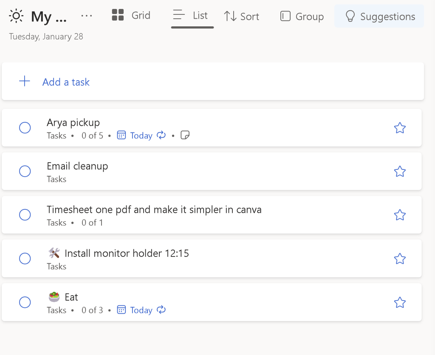The height and width of the screenshot is (355, 435).
Task: Open the three-dot list options menu
Action: (x=87, y=16)
